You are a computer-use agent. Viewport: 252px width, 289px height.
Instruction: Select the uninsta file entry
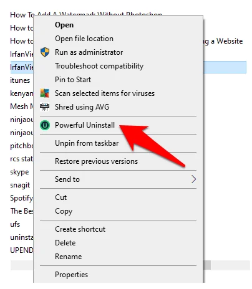(x=22, y=237)
